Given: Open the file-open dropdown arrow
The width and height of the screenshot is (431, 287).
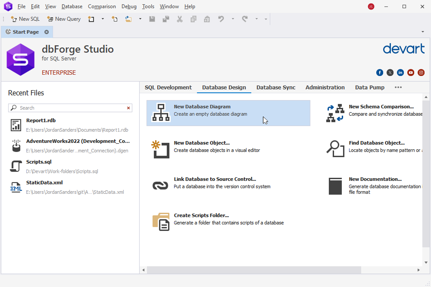Looking at the screenshot, I should point(140,19).
